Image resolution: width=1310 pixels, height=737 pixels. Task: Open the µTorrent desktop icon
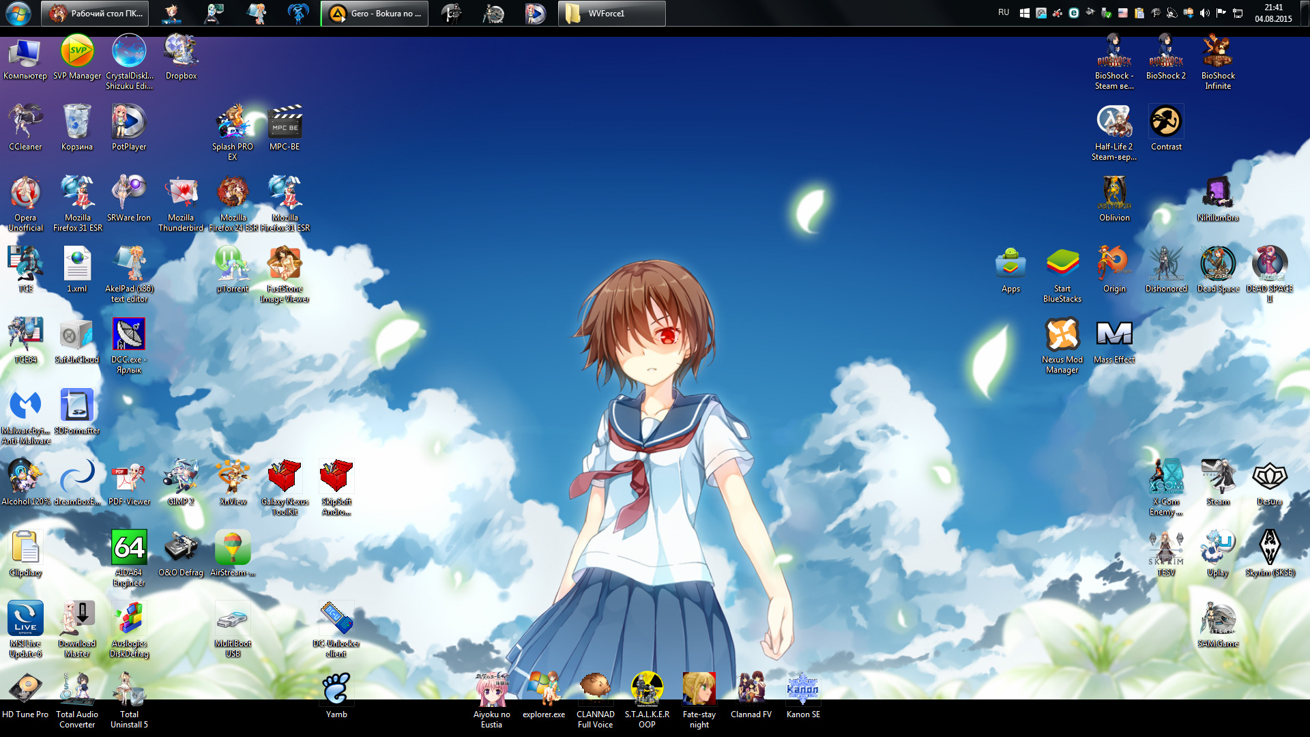(233, 270)
